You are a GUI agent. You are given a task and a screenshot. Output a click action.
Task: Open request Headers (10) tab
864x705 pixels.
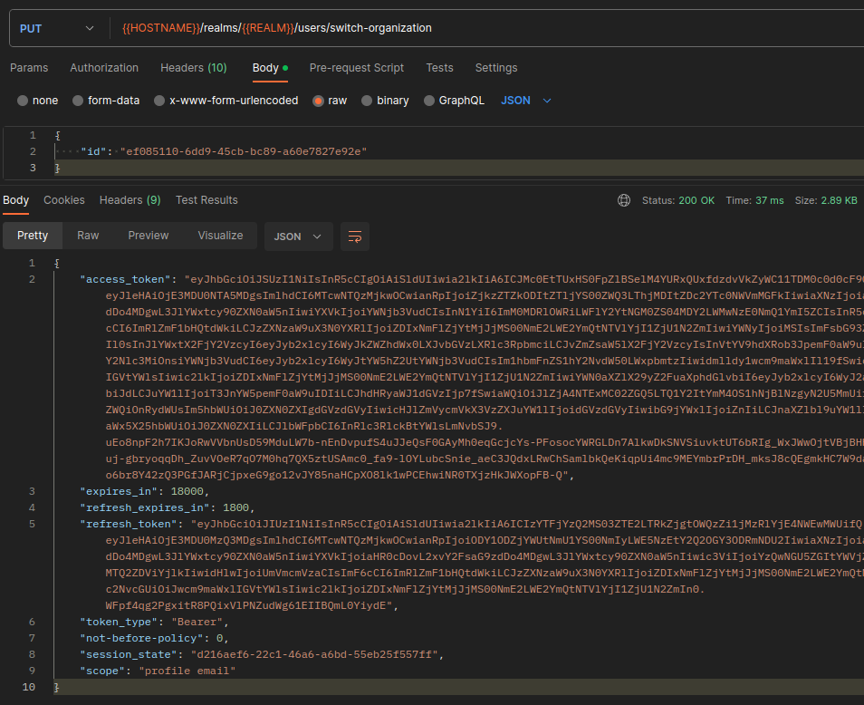(194, 68)
